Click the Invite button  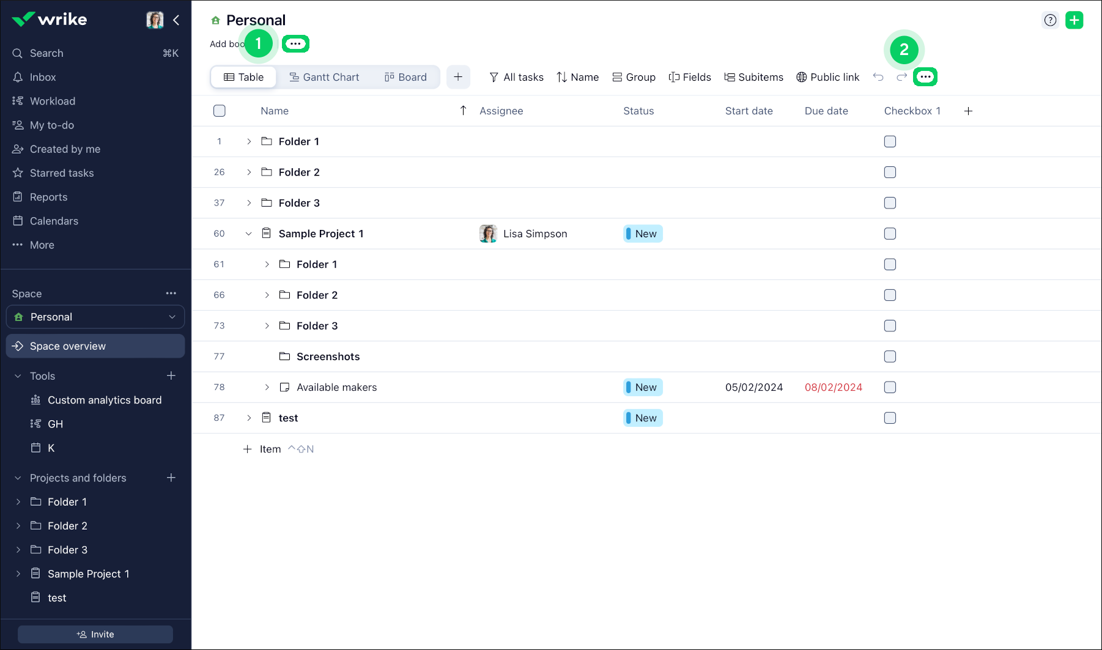pyautogui.click(x=95, y=634)
